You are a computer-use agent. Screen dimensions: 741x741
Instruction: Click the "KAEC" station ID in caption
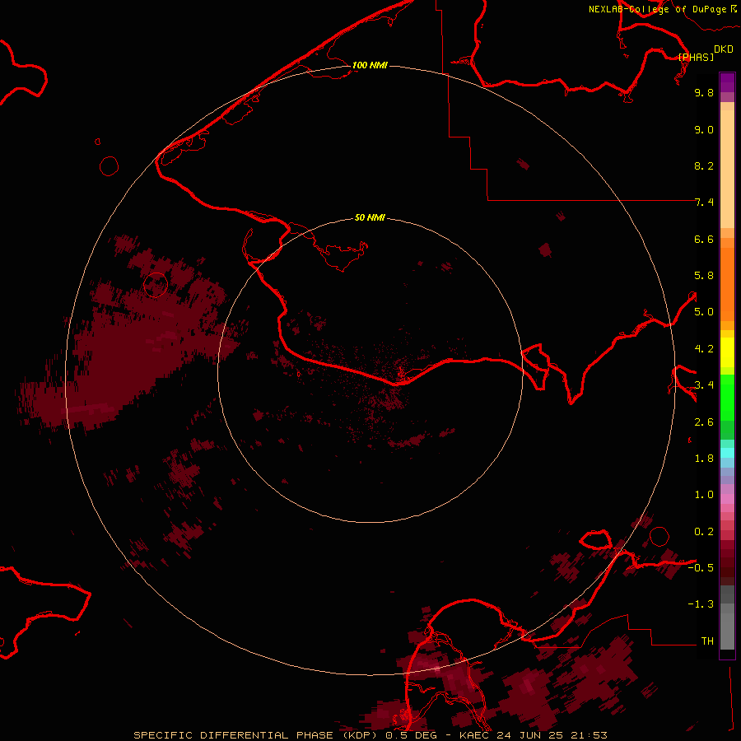[x=474, y=735]
